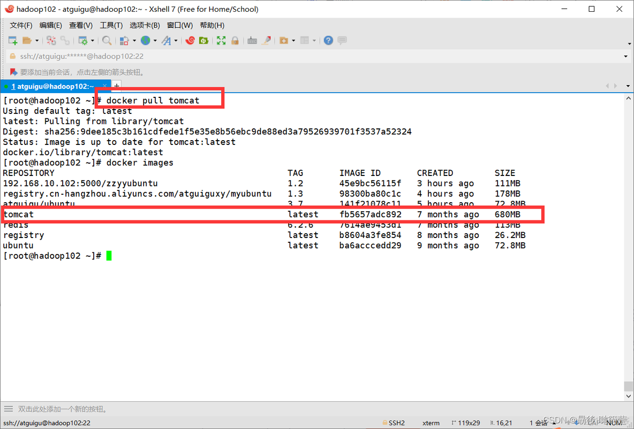Click the New Session toolbar icon
This screenshot has width=634, height=429.
click(x=12, y=41)
